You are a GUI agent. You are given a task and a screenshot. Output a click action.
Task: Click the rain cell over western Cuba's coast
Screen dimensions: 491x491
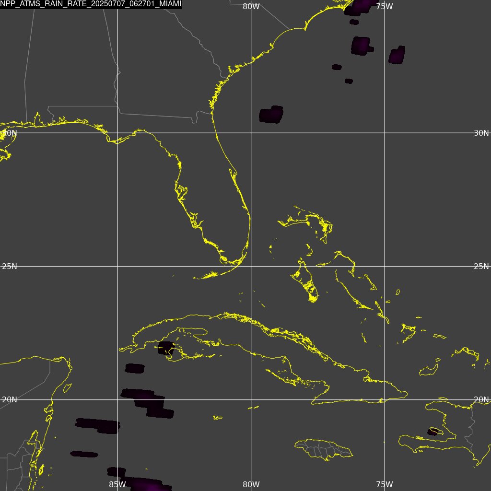coord(166,348)
